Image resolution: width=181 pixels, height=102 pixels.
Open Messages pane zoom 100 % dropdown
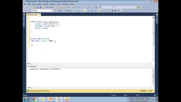[x=34, y=88]
